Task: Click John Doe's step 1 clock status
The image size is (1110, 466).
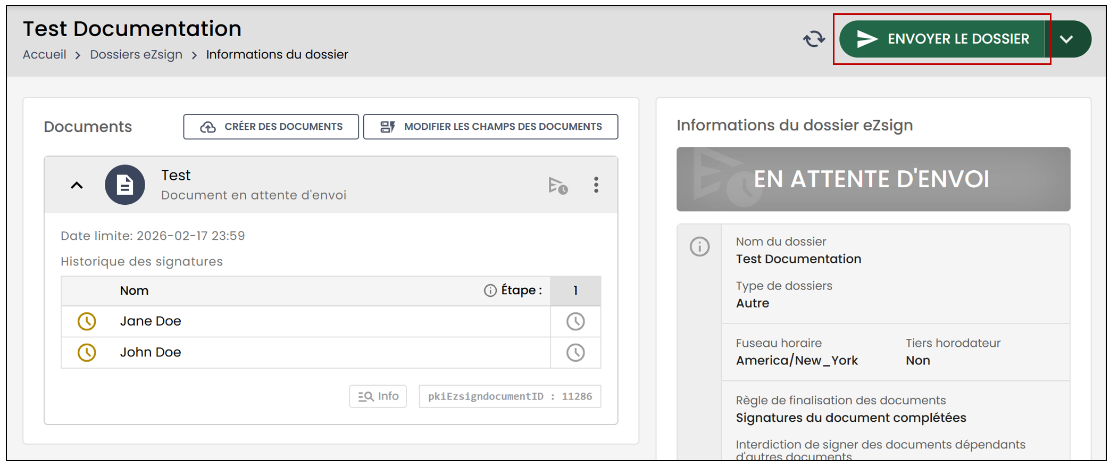Action: (575, 352)
